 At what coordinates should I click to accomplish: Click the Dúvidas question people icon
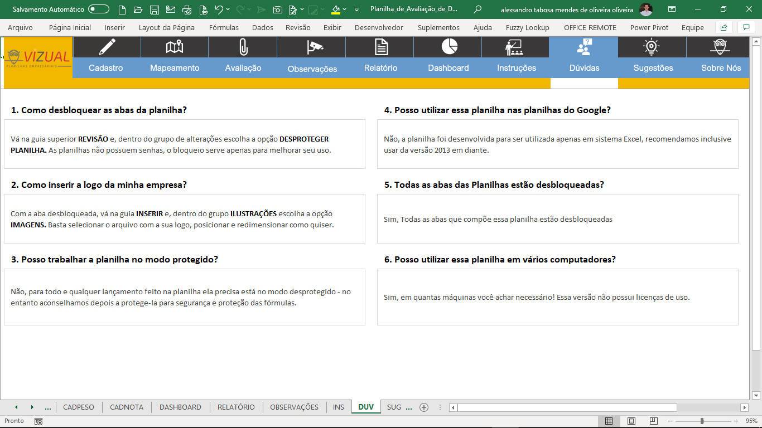(x=584, y=47)
